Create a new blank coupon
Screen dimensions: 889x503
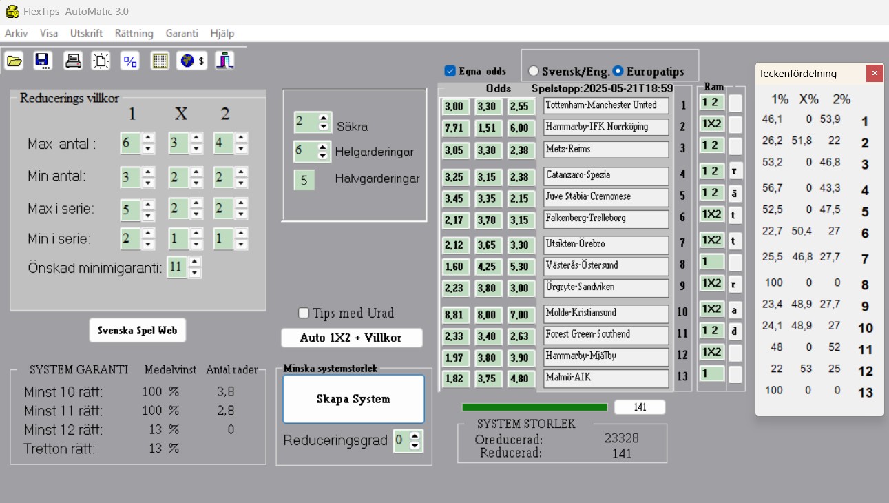[101, 61]
